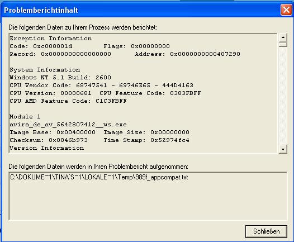Select the Exception Information heading line
294x242 pixels.
click(51, 39)
